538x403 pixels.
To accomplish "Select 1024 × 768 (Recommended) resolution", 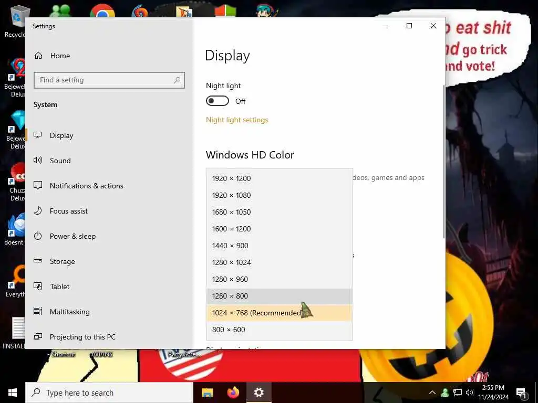I will [280, 313].
